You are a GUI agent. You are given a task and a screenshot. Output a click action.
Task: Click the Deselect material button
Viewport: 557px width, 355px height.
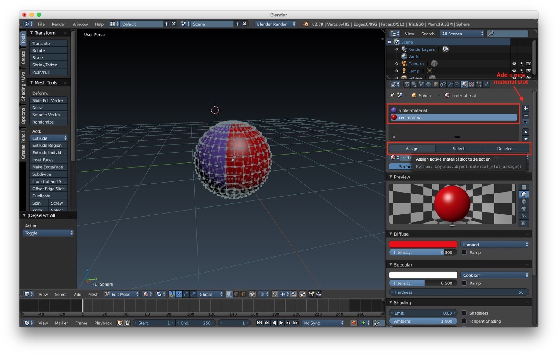click(506, 149)
